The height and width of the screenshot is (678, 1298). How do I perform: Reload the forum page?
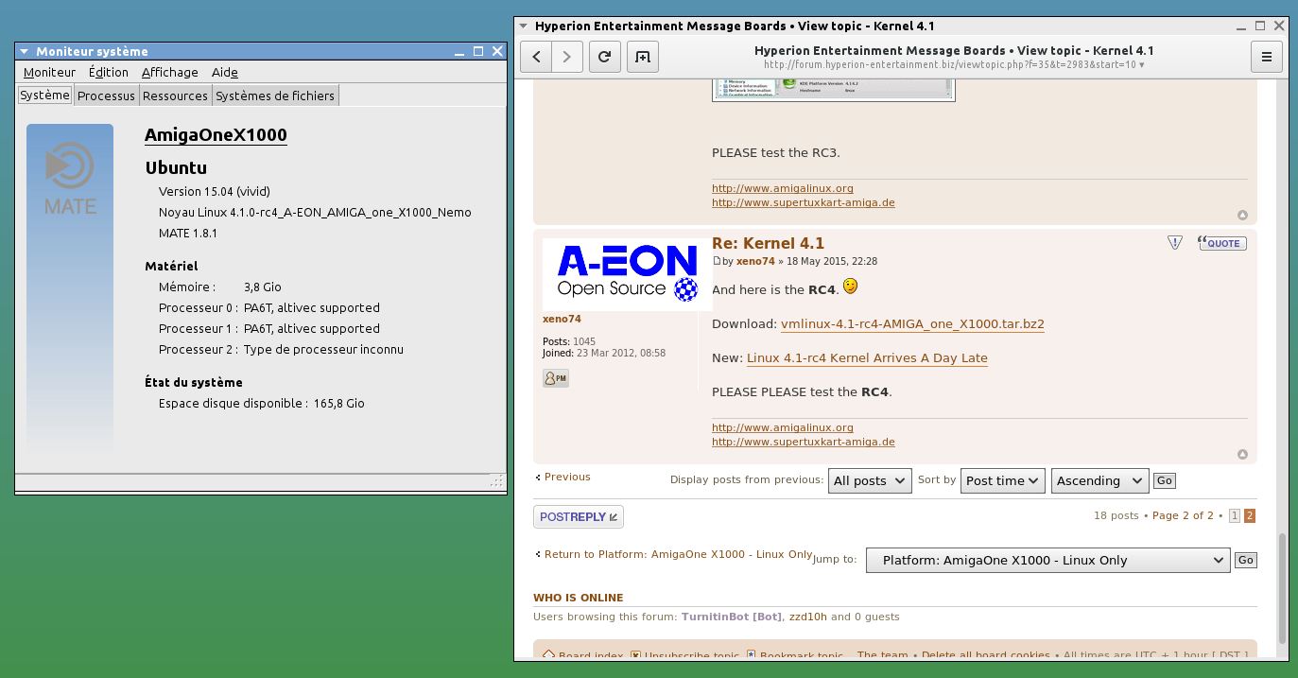point(605,57)
